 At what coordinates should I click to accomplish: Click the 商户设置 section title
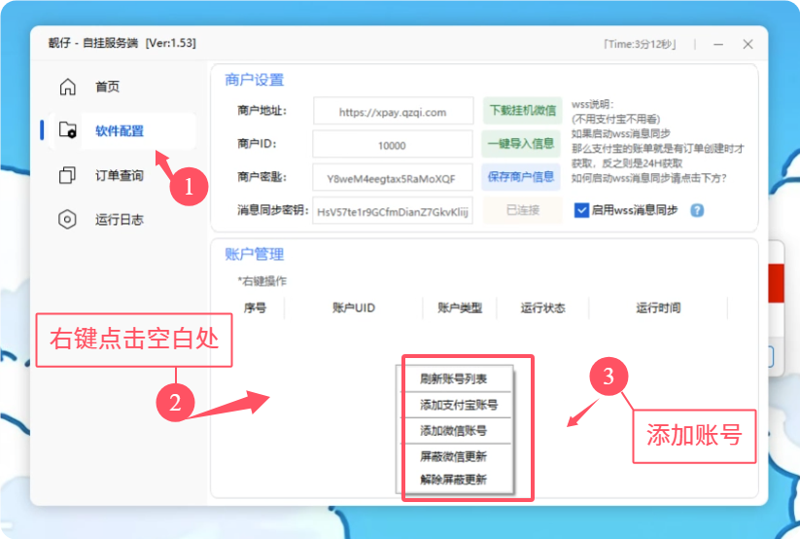click(254, 80)
